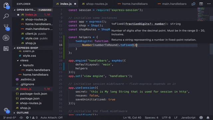Click the EXPLORER panel title
This screenshot has height=120, width=213.
[24, 4]
